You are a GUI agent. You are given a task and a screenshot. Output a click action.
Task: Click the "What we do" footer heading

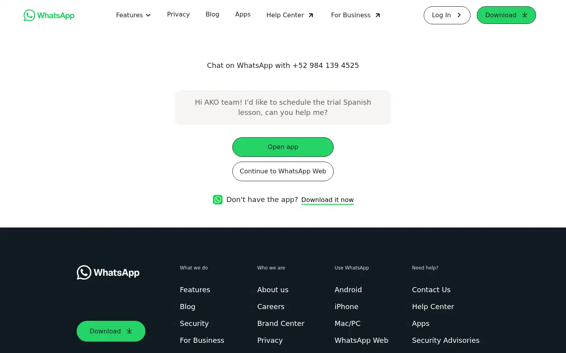pos(194,268)
